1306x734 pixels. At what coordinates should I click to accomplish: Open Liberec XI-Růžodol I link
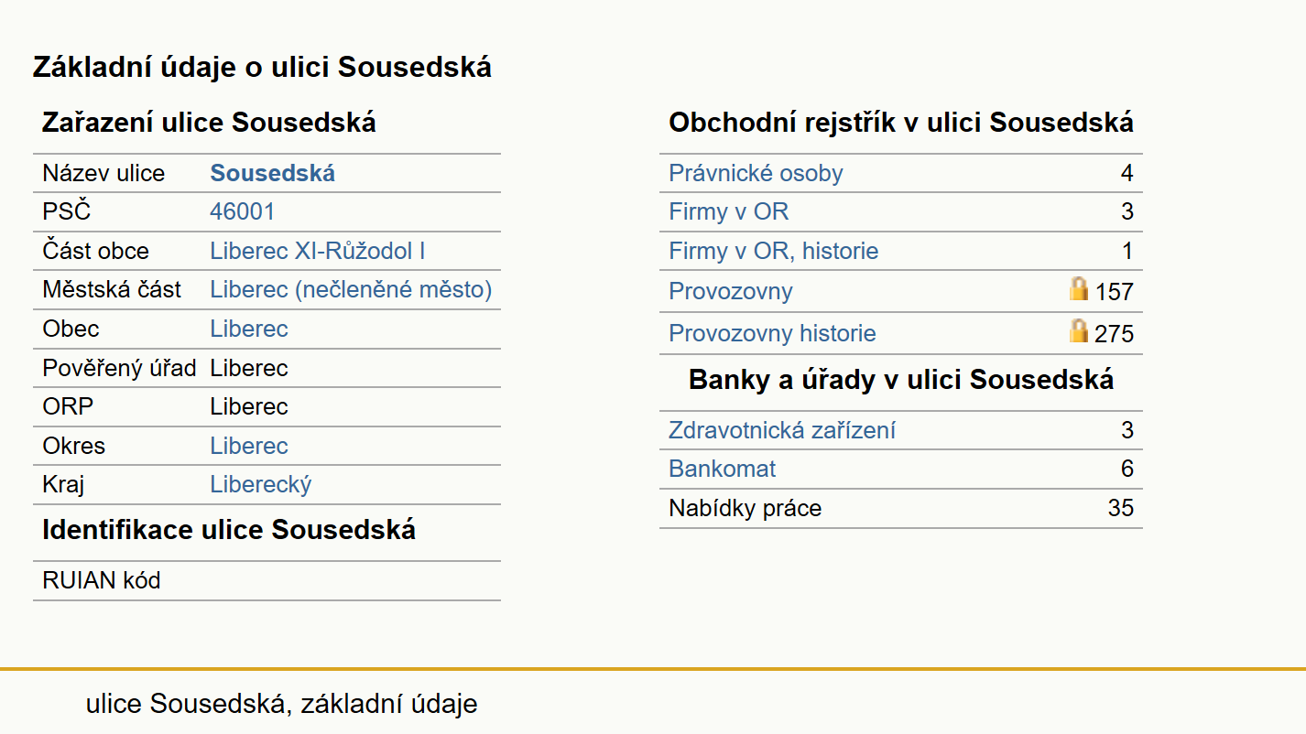[318, 251]
